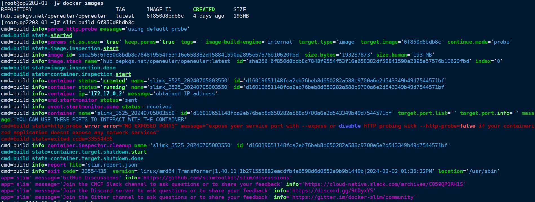Viewport: 535px width, 202px height.
Task: Click the red "state=exited code=33554435" line
Action: (x=72, y=139)
